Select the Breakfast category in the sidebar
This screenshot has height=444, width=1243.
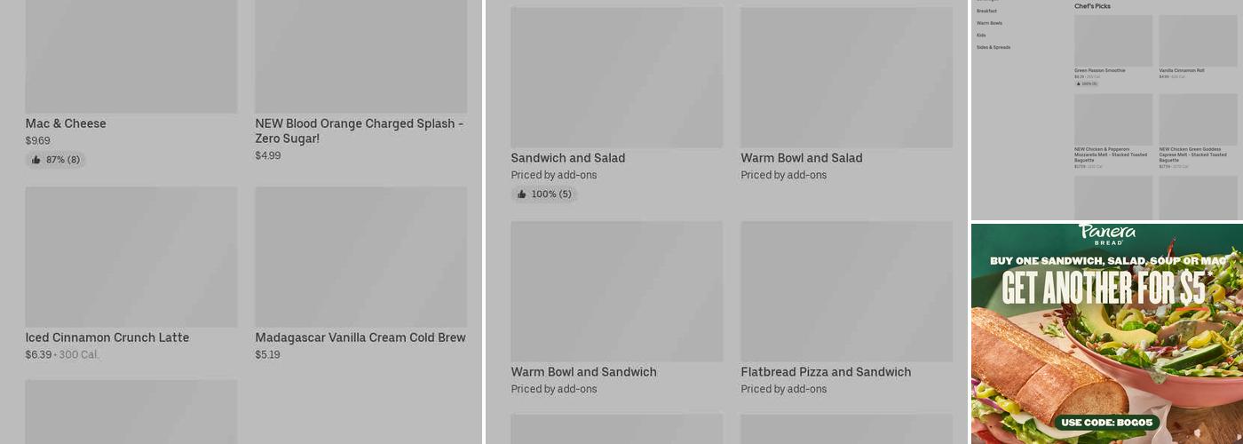pos(986,11)
